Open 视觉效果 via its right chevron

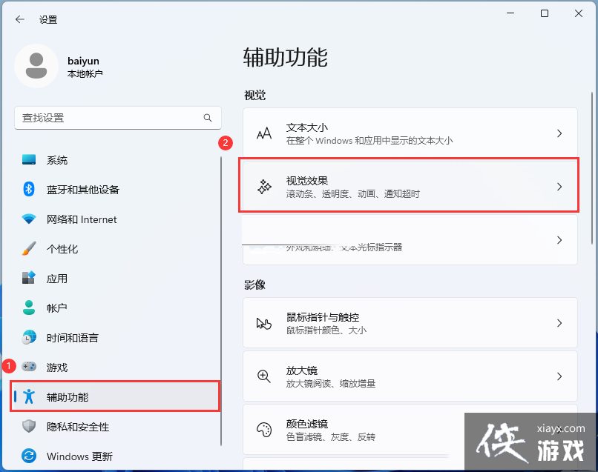(560, 186)
